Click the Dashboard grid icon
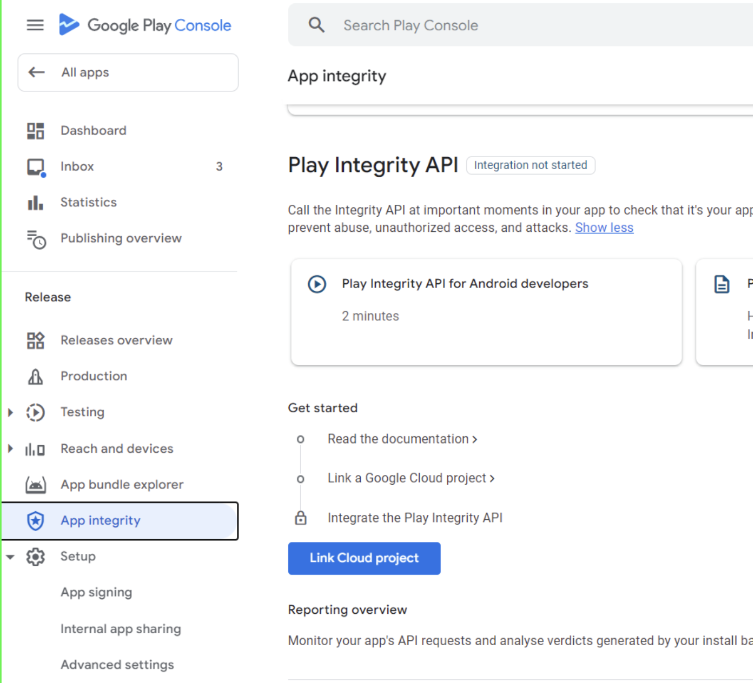 click(x=35, y=131)
